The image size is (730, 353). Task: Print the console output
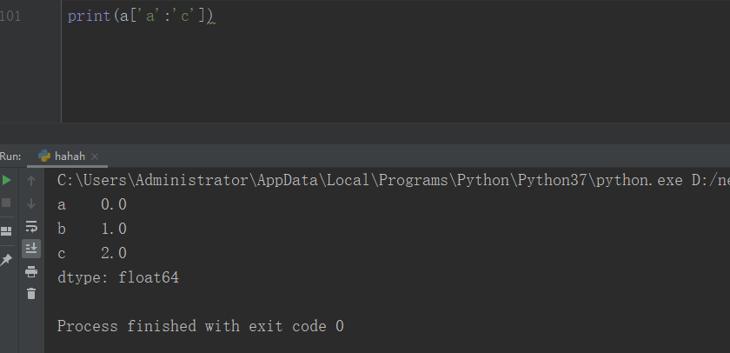pyautogui.click(x=31, y=271)
